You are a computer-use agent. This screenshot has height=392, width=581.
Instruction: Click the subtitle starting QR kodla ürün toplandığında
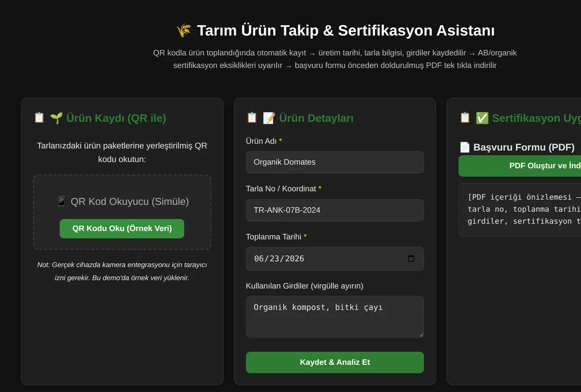pyautogui.click(x=335, y=59)
